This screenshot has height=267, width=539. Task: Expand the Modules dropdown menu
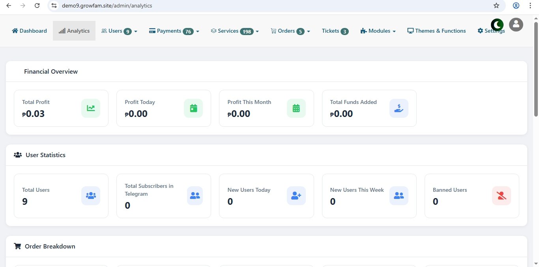tap(378, 31)
